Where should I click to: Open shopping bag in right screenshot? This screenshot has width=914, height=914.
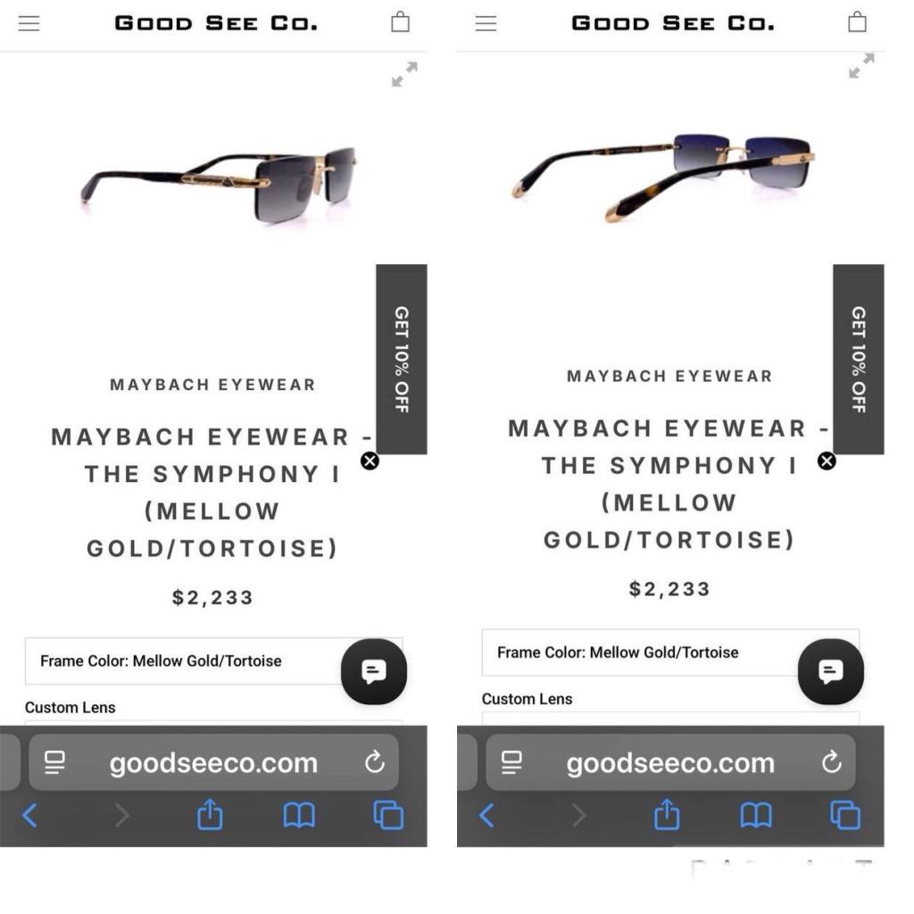coord(857,21)
